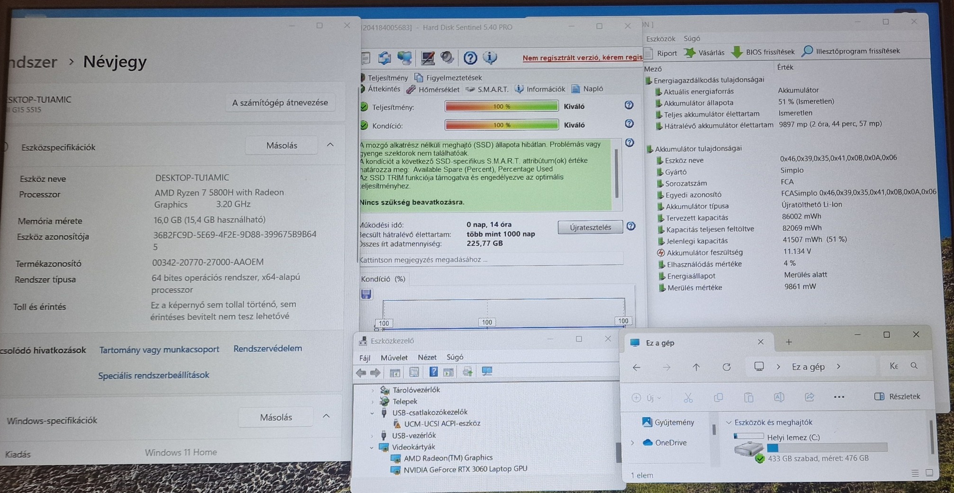954x493 pixels.
Task: Open the Eszközök menu in the battery info window
Action: pos(660,39)
